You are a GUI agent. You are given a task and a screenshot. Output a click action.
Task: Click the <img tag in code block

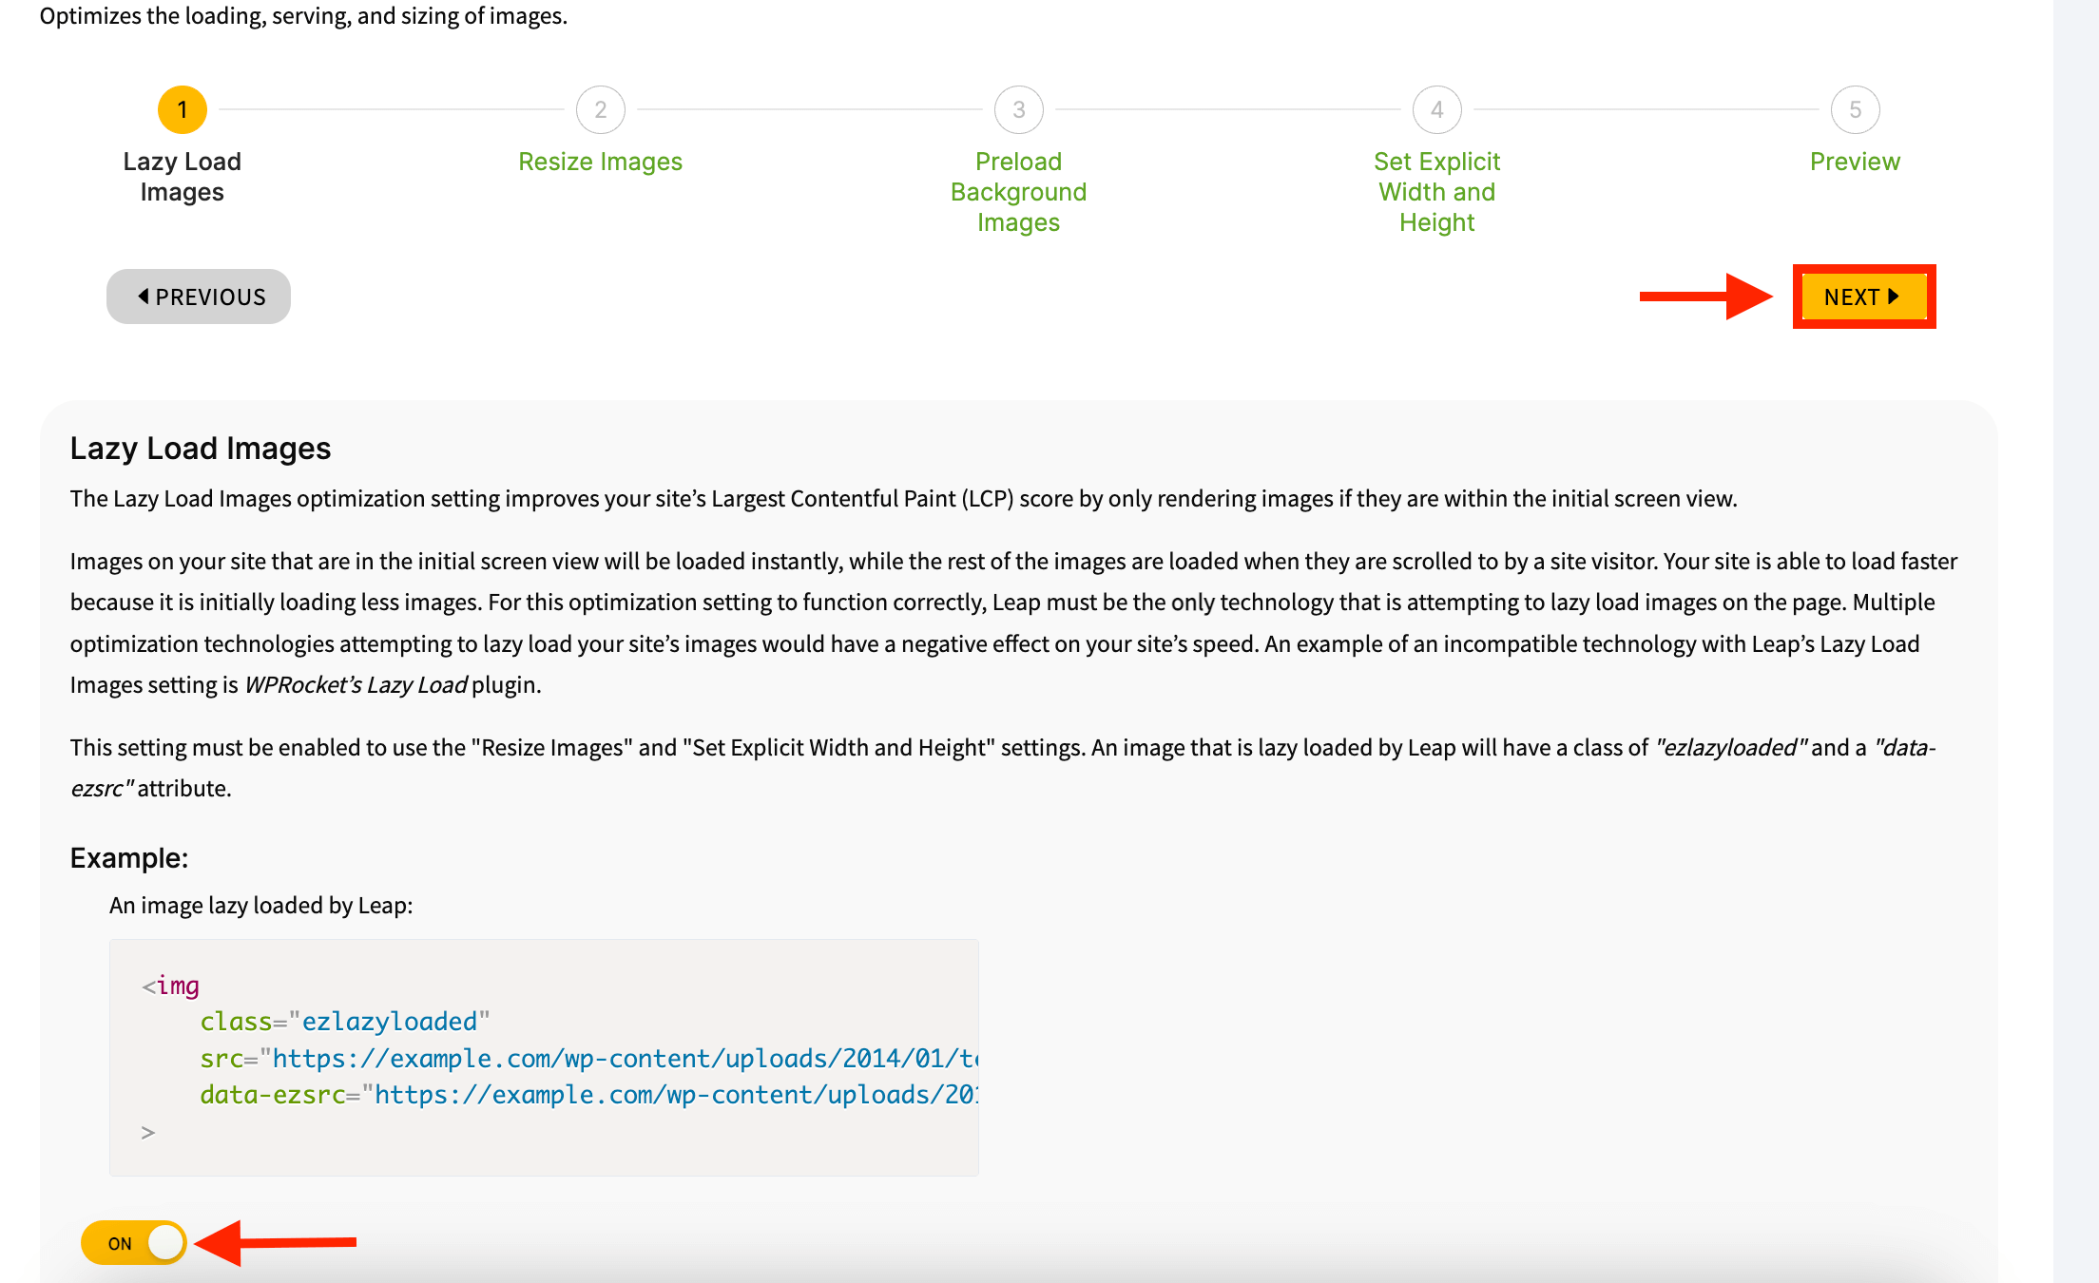tap(171, 986)
